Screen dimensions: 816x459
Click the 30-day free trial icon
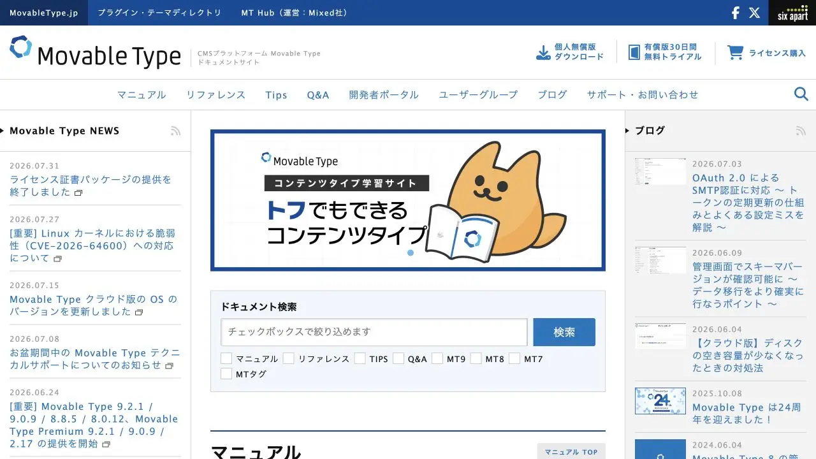[x=634, y=52]
